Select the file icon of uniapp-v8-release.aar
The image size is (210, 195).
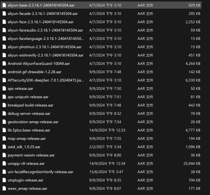(4, 163)
